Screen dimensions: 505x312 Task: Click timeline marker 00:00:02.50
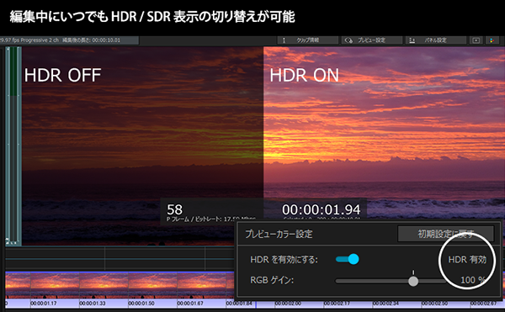[435, 304]
